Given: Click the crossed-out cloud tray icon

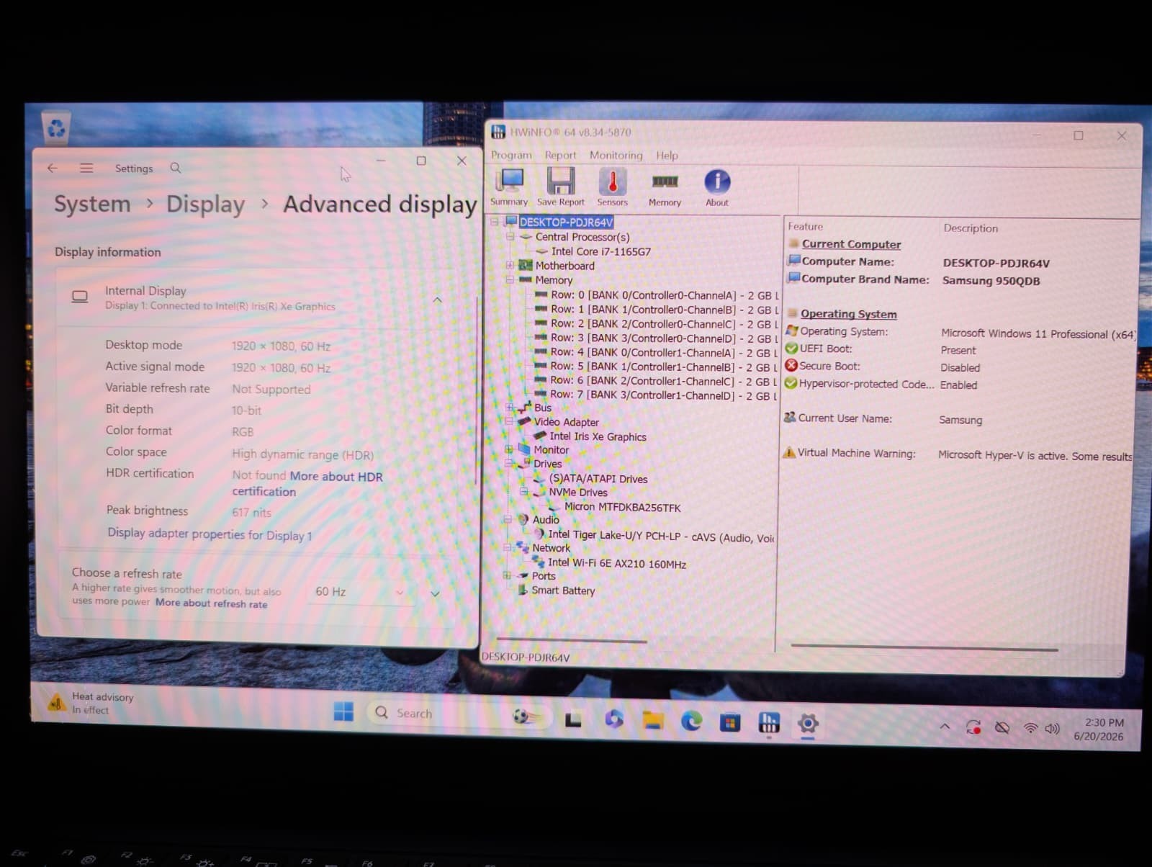Looking at the screenshot, I should click(1002, 728).
